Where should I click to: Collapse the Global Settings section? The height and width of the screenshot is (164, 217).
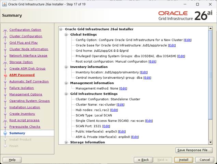[x=66, y=35]
